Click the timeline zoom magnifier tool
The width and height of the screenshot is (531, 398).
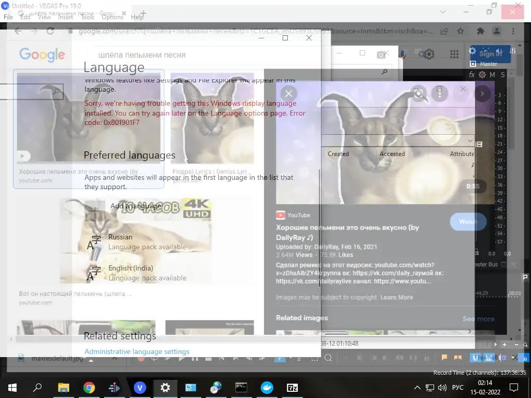click(328, 358)
